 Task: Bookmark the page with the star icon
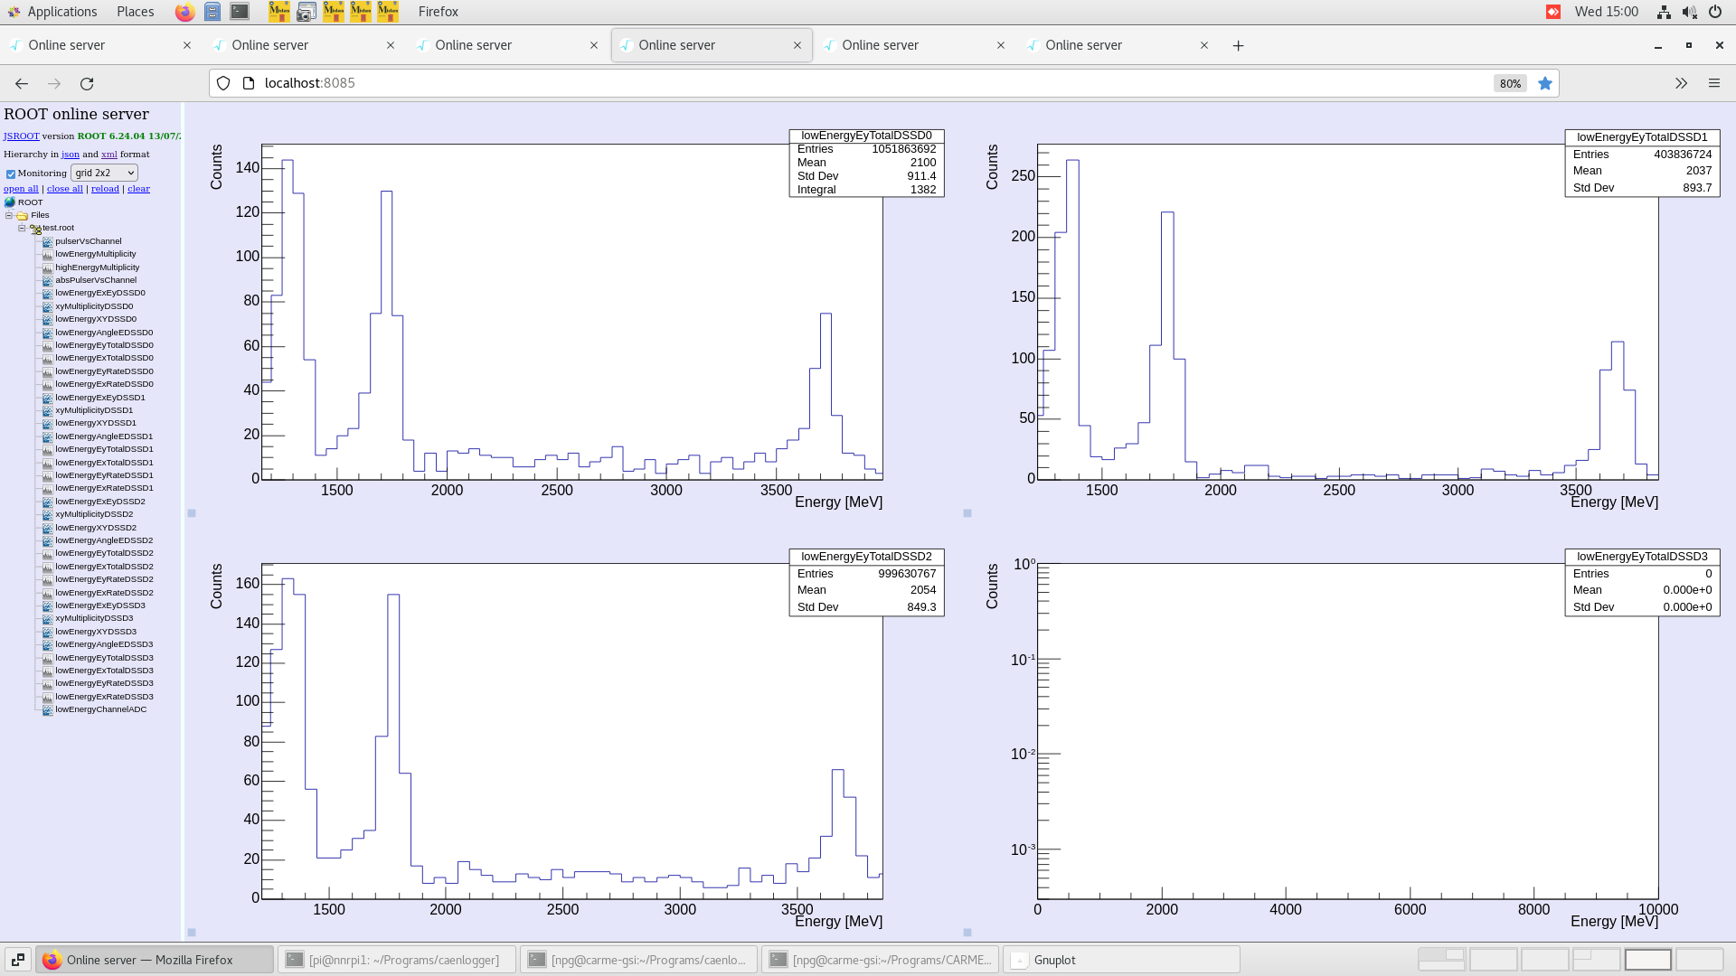pos(1545,83)
